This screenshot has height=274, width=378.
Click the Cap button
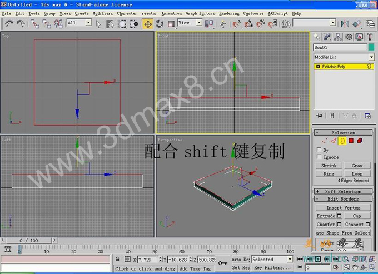click(357, 216)
